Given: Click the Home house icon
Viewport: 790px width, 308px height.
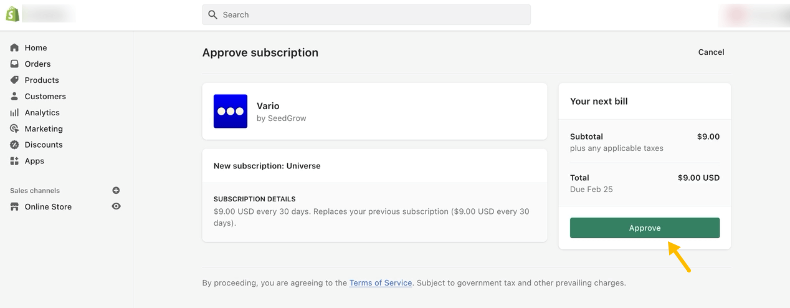Looking at the screenshot, I should pos(14,47).
